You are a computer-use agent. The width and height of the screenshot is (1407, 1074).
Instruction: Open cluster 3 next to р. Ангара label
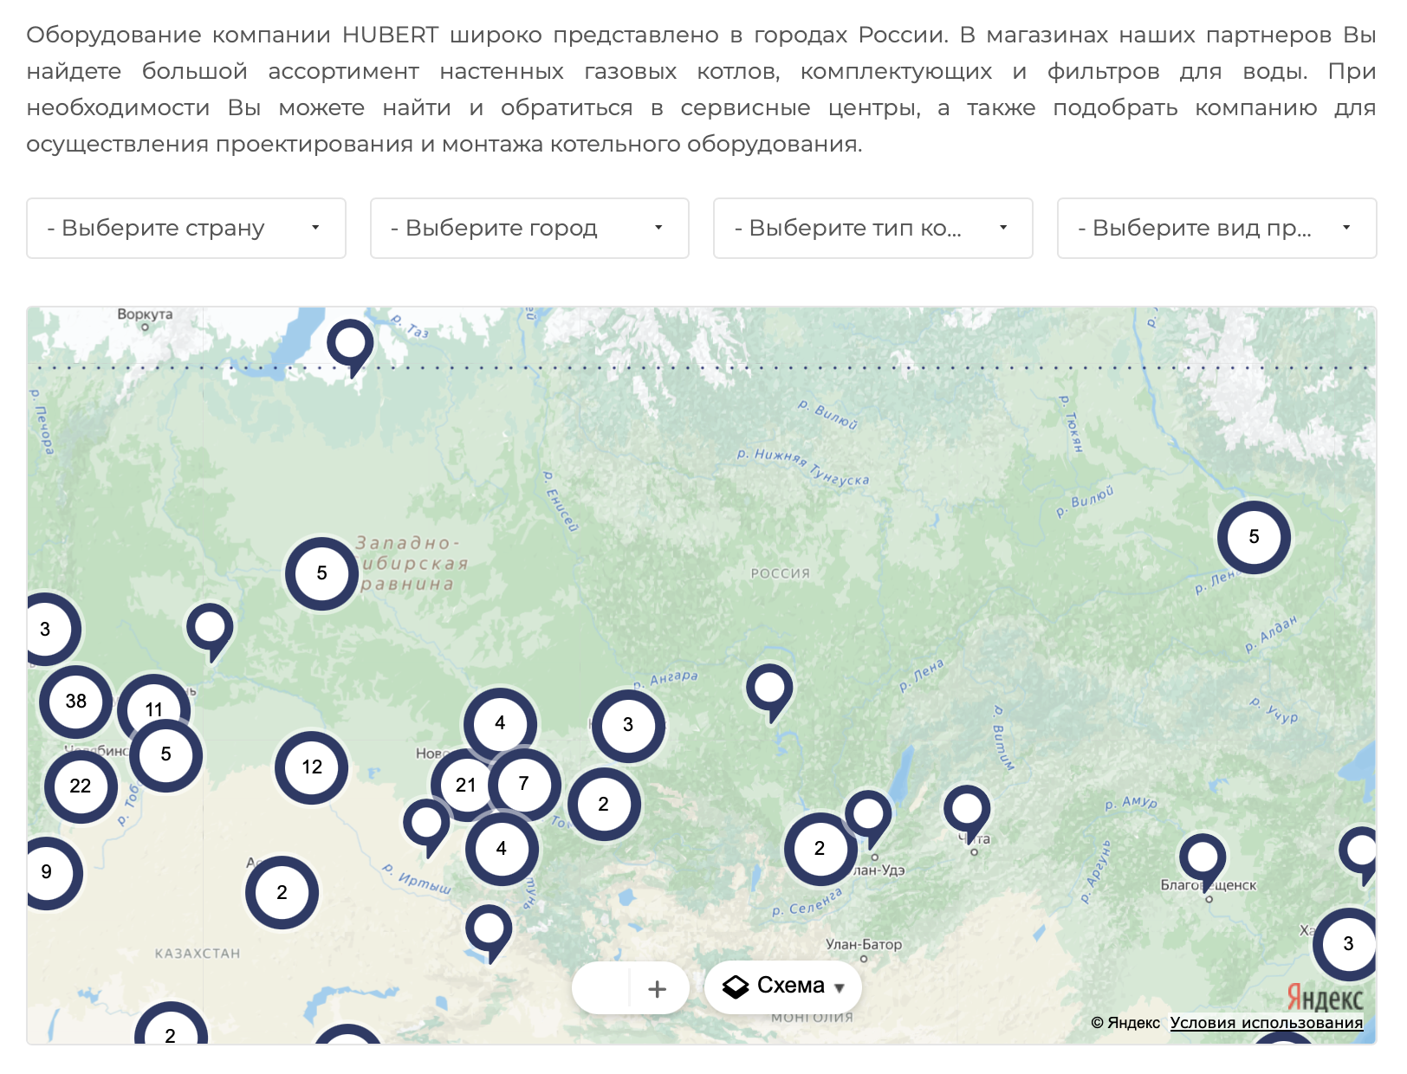point(629,725)
